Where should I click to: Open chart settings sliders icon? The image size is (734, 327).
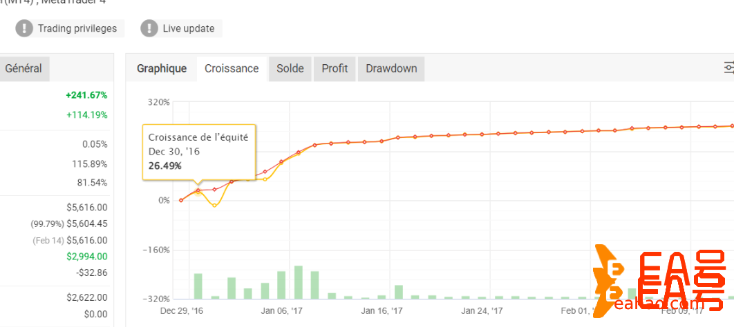(729, 68)
